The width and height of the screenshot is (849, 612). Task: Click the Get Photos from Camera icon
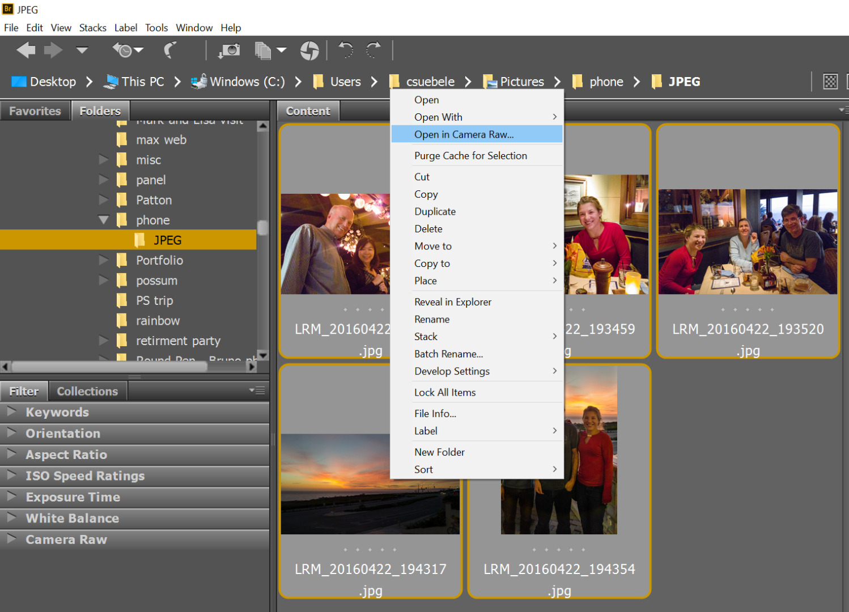pos(229,50)
